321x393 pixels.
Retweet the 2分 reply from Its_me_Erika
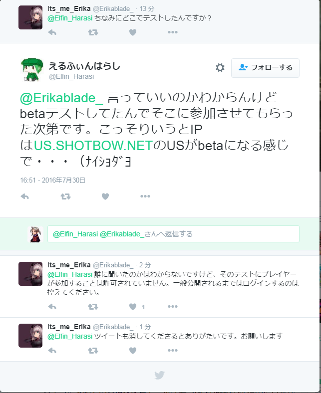93,307
